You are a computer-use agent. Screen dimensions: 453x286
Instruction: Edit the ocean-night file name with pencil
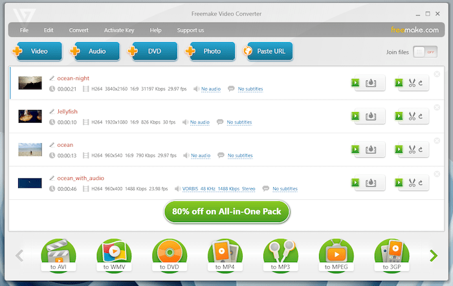pyautogui.click(x=52, y=78)
